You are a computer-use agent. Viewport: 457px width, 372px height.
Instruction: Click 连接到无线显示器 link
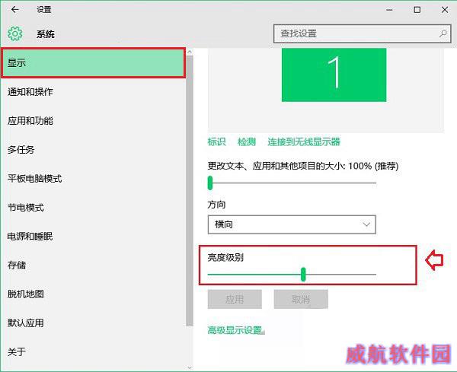point(304,141)
